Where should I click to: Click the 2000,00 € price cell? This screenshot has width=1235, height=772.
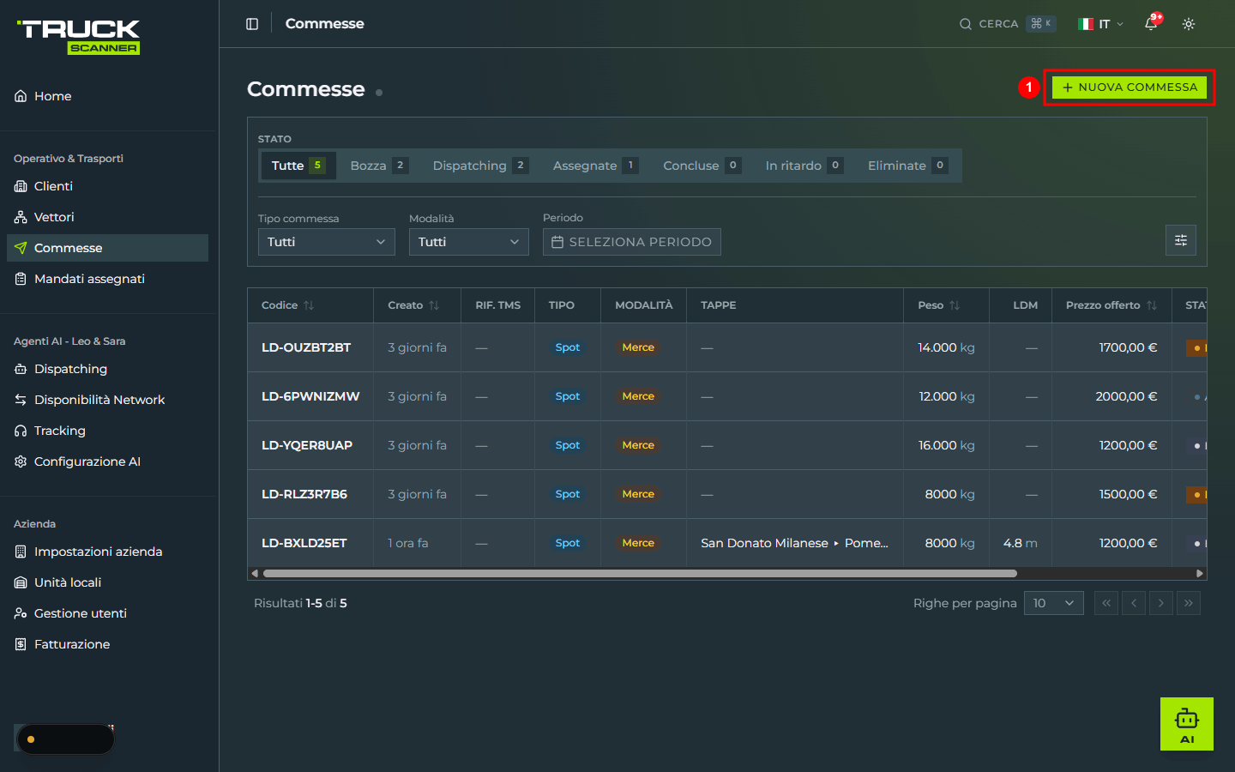click(1126, 396)
